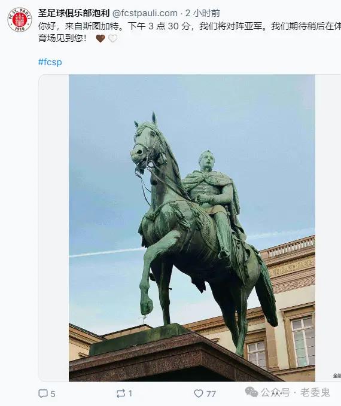Click the like count number 77

point(211,394)
